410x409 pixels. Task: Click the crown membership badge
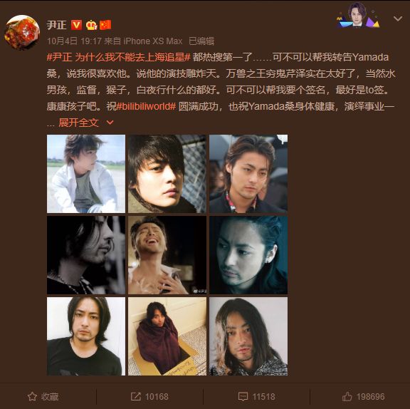(x=91, y=25)
